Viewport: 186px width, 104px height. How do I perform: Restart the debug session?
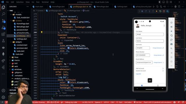(160, 11)
